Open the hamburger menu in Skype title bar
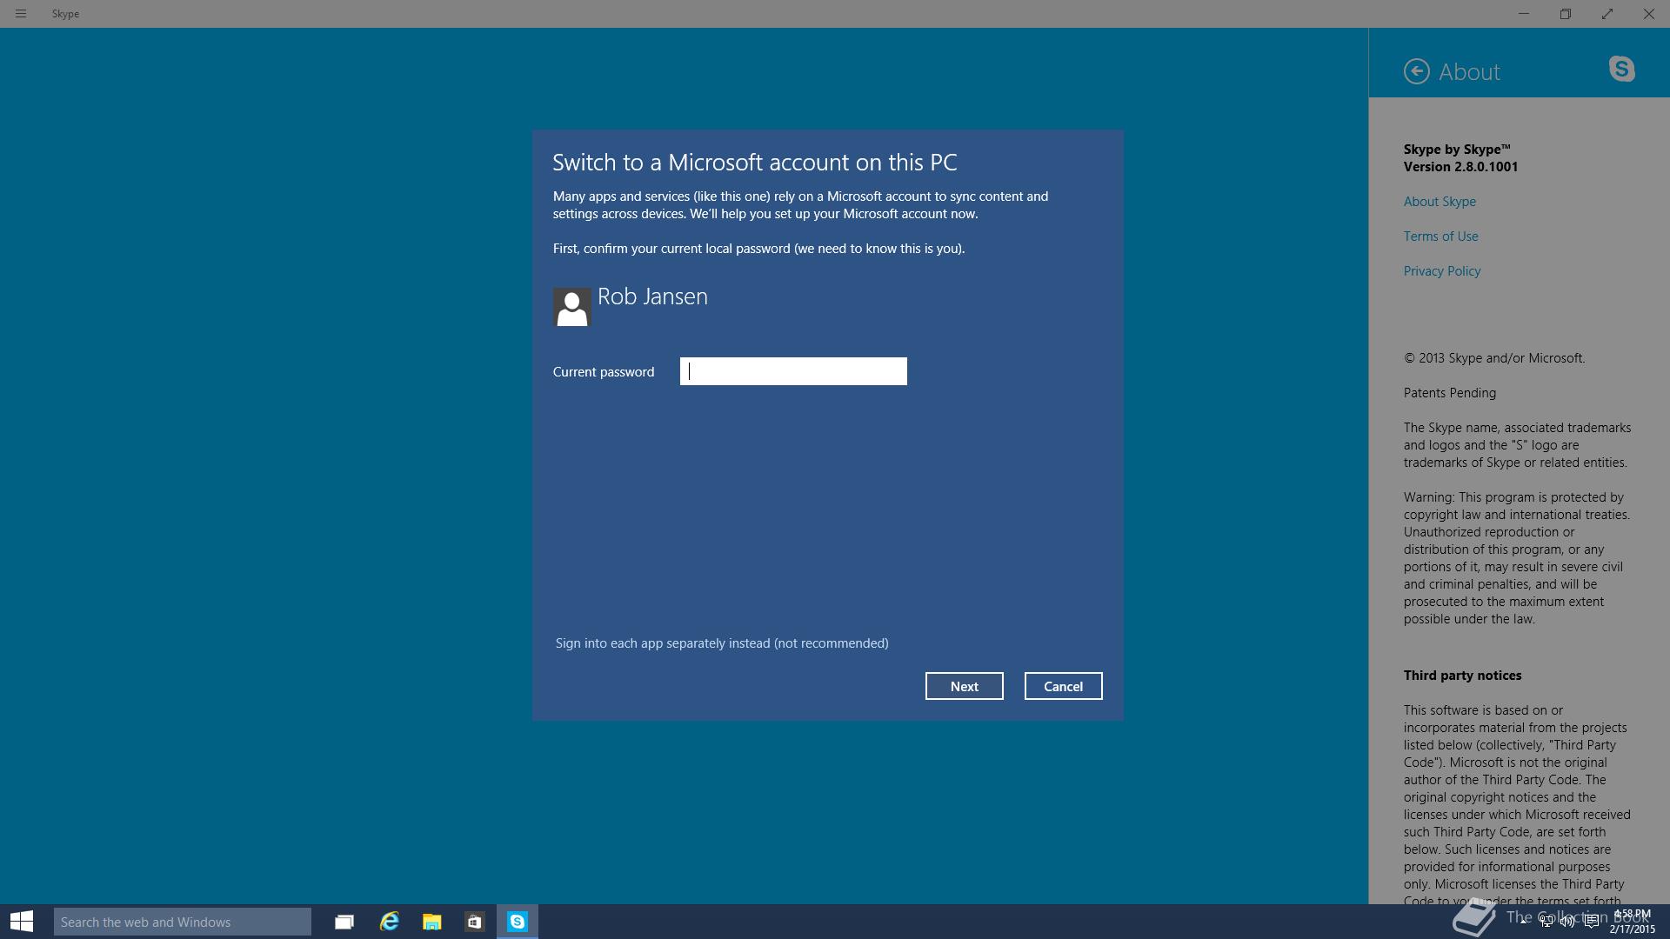Screen dimensions: 1670x939 (21, 14)
